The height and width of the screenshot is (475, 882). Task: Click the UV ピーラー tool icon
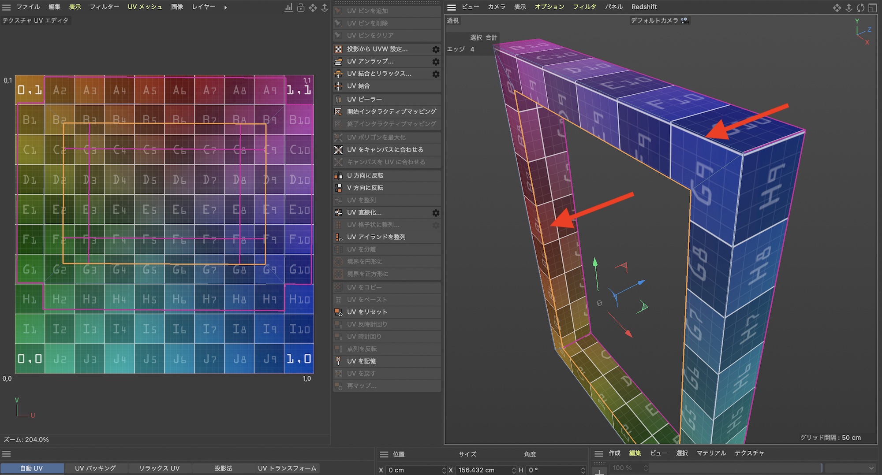pos(338,100)
